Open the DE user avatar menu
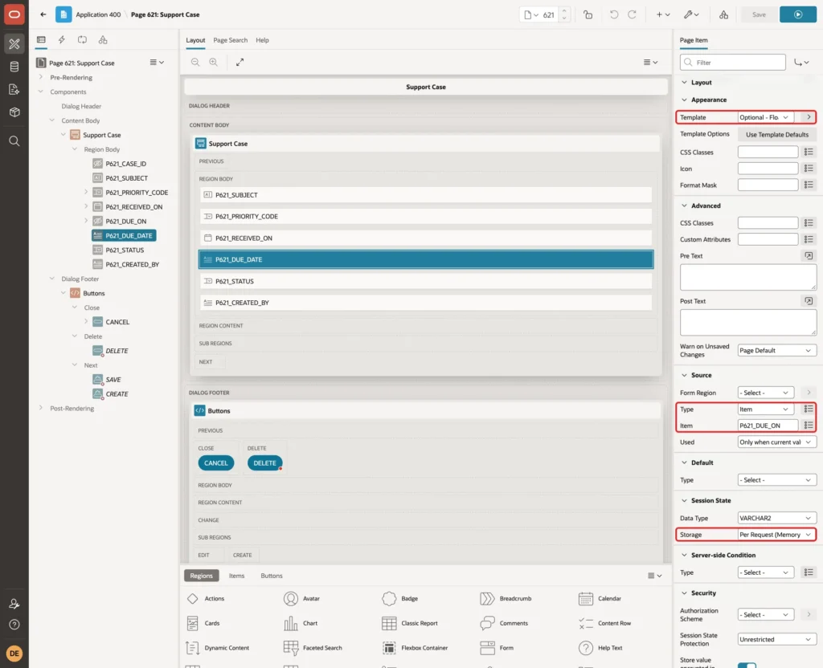 [x=14, y=654]
